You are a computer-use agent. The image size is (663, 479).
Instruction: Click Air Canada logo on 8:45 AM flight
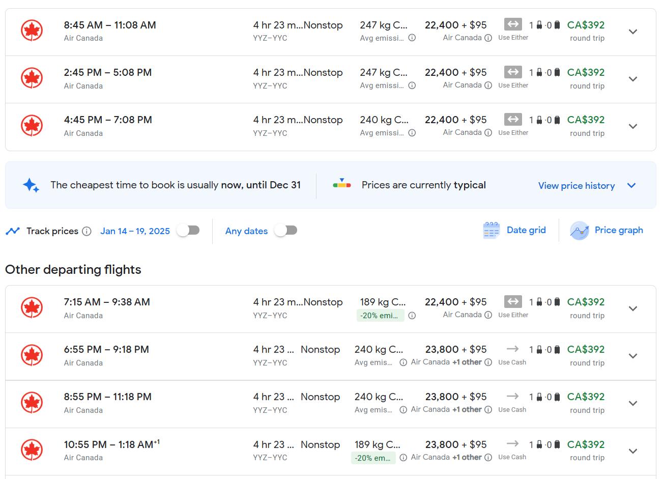coord(32,31)
